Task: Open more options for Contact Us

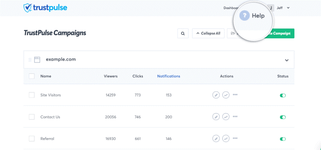Action: 235,116
